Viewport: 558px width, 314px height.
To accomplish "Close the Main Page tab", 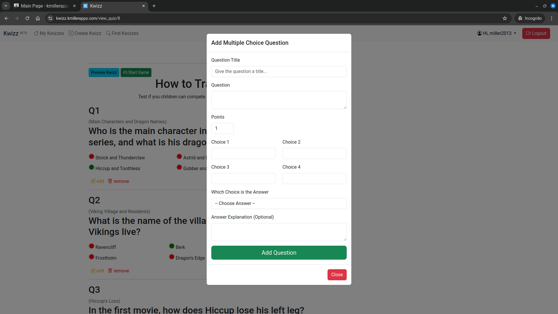I will tap(74, 6).
